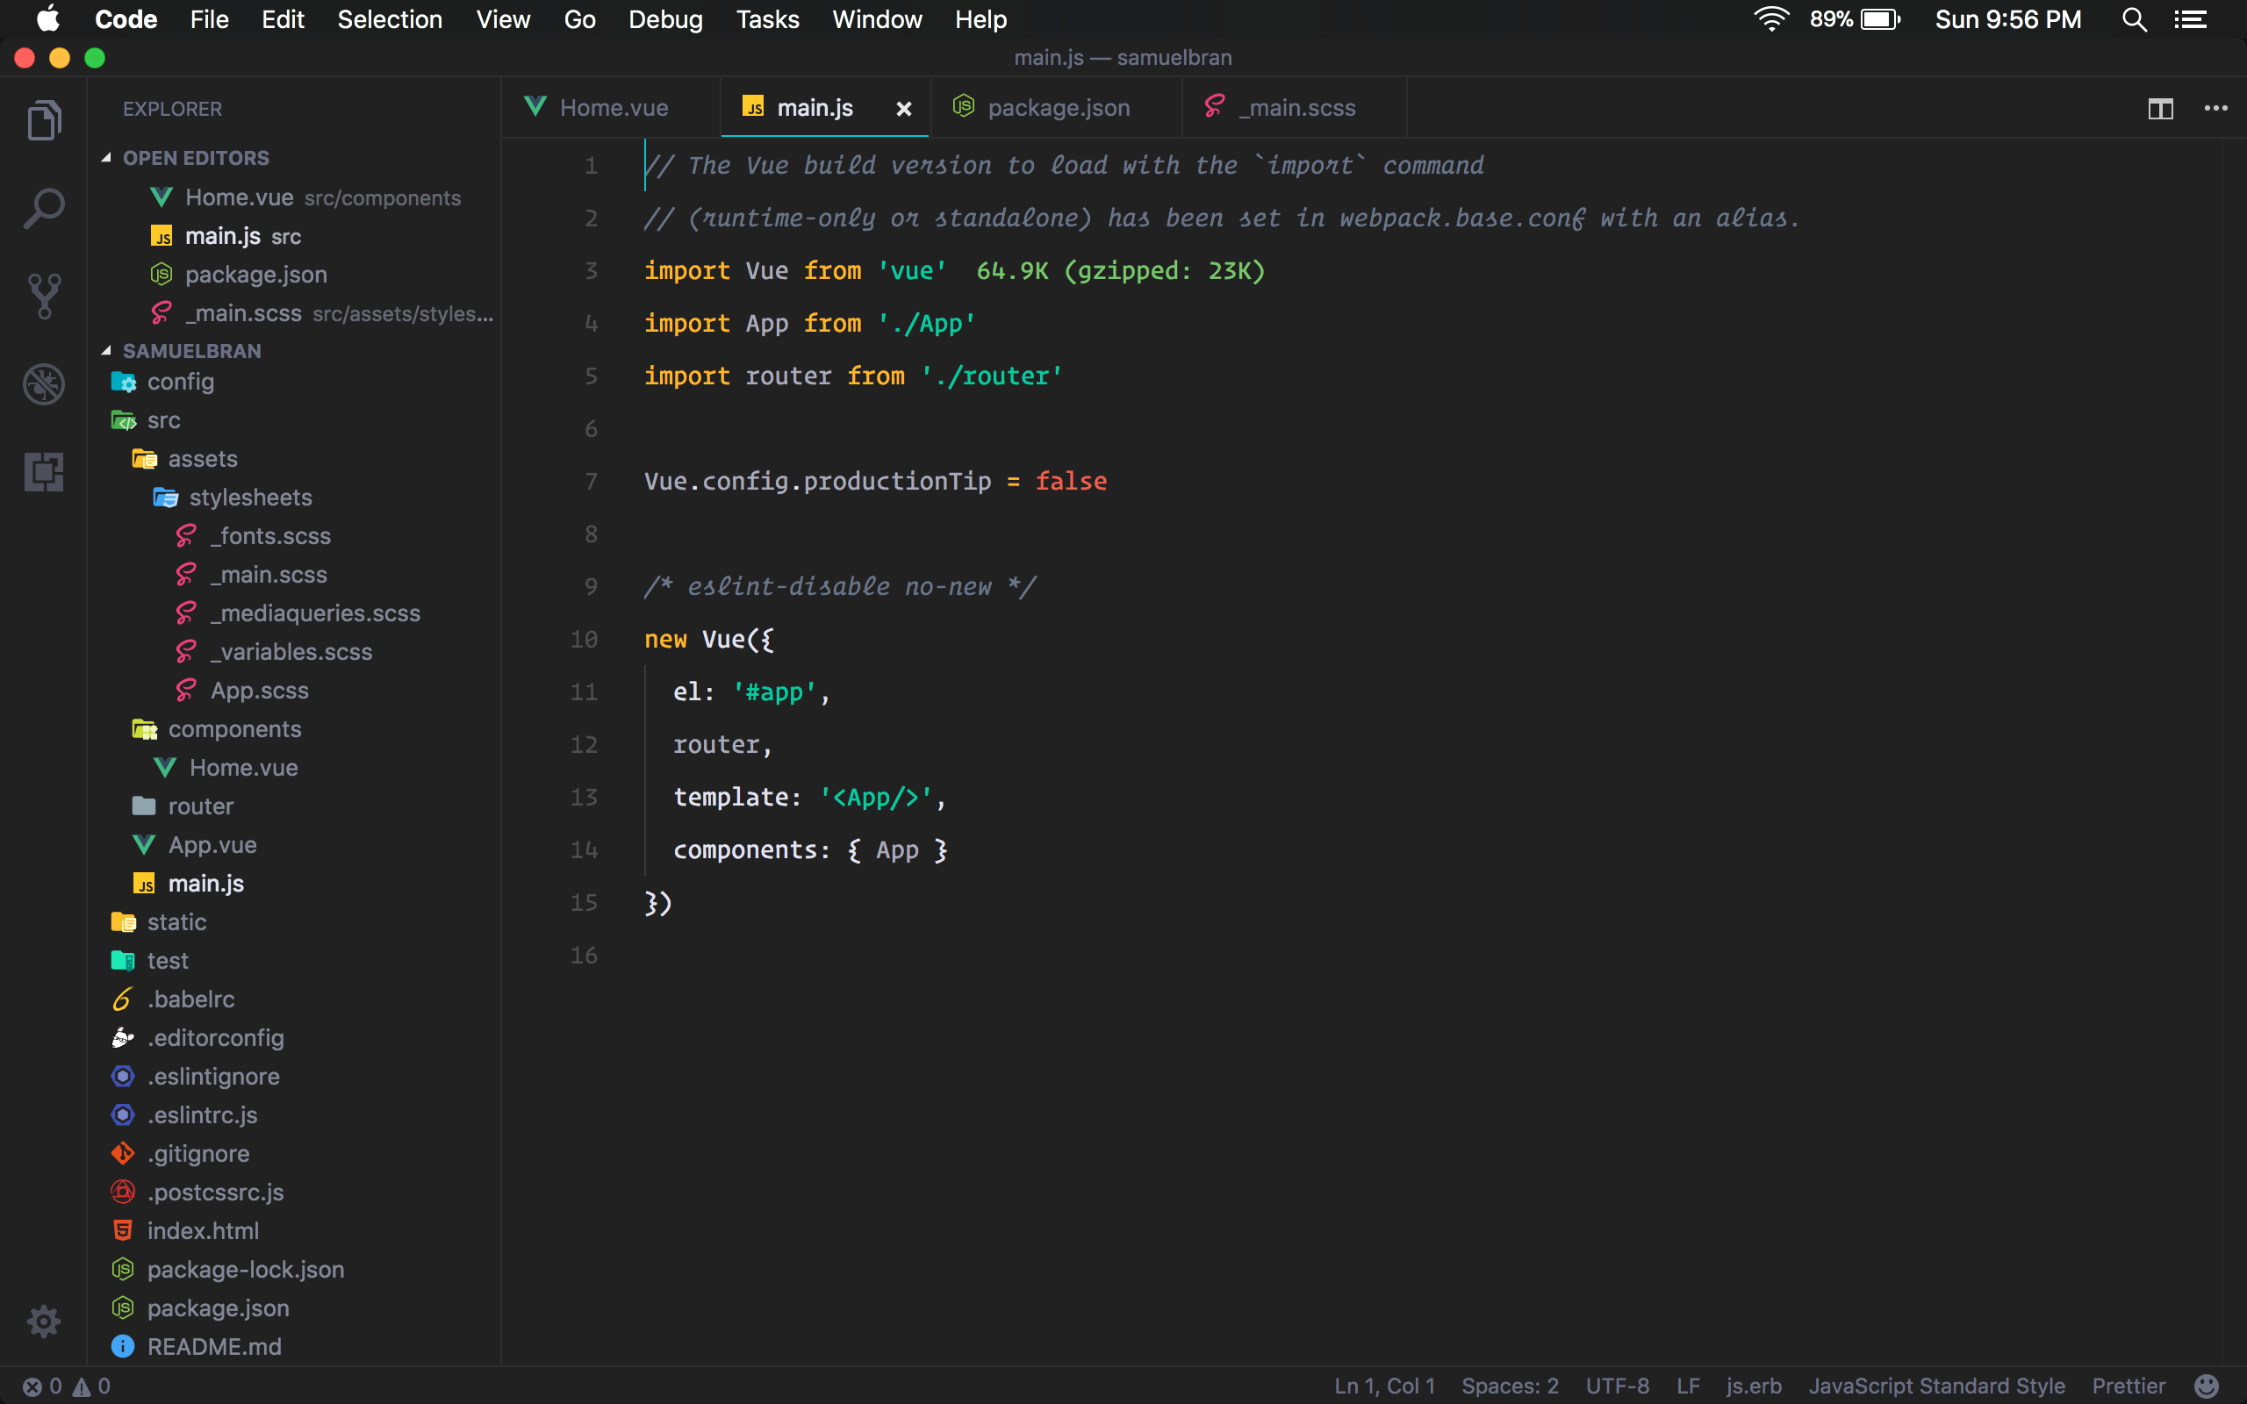Click Prettier in the status bar
The height and width of the screenshot is (1404, 2247).
(x=2129, y=1386)
